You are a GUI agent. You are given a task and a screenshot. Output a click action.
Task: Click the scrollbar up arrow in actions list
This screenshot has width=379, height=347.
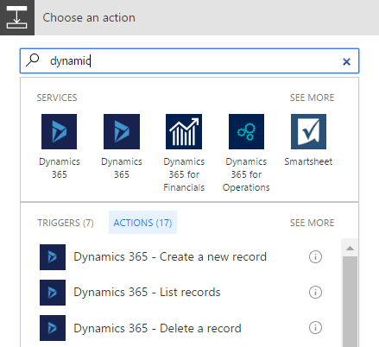350,248
